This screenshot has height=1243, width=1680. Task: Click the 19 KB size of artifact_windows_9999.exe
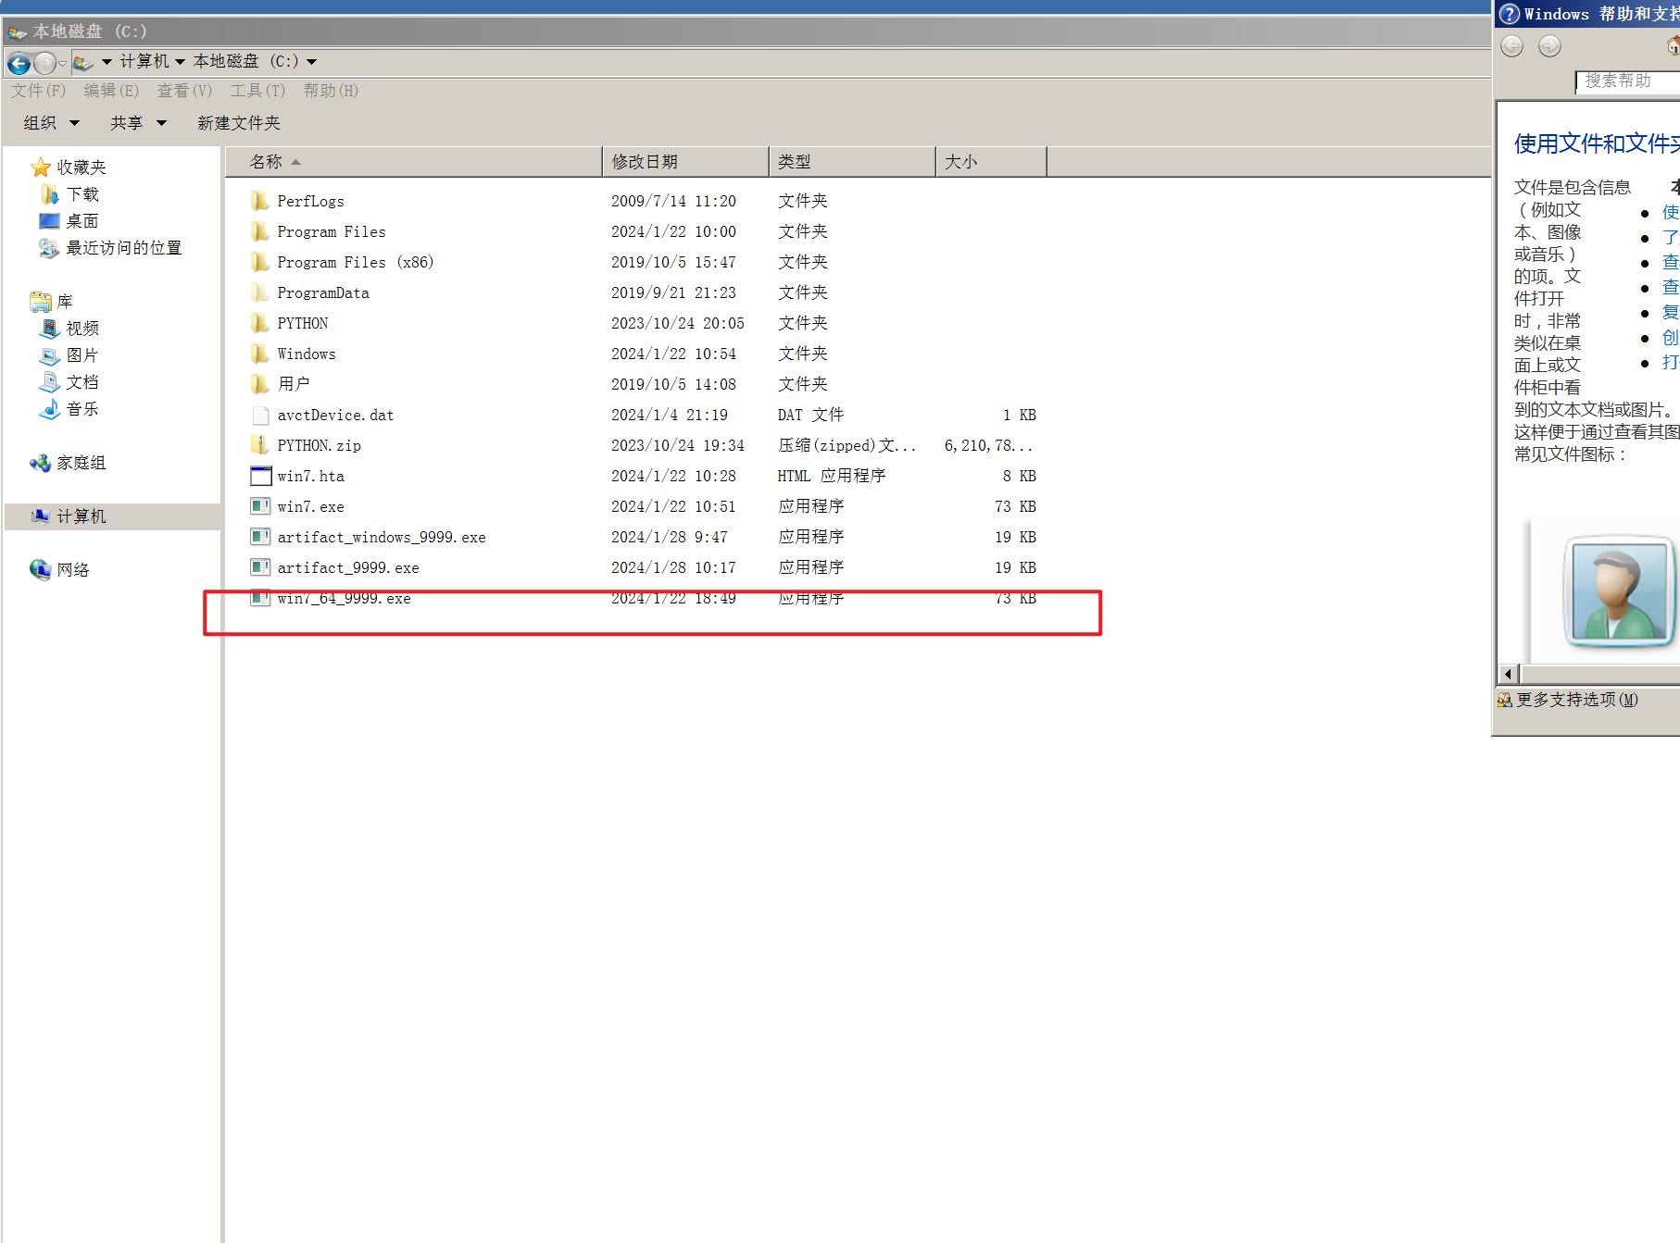(1015, 537)
